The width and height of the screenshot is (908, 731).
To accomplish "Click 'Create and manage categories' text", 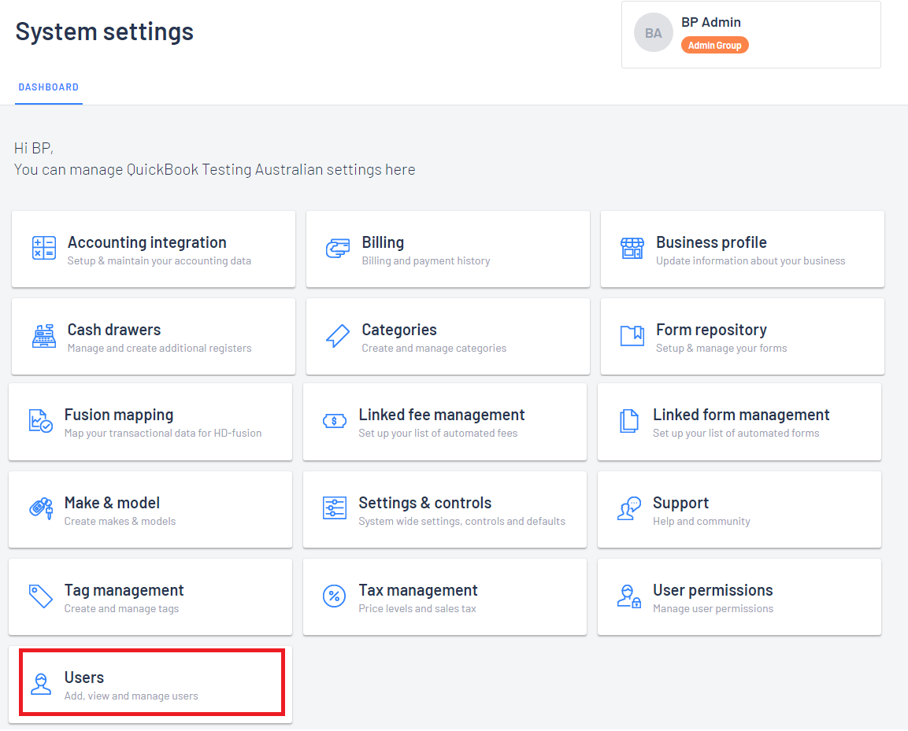I will [x=434, y=349].
